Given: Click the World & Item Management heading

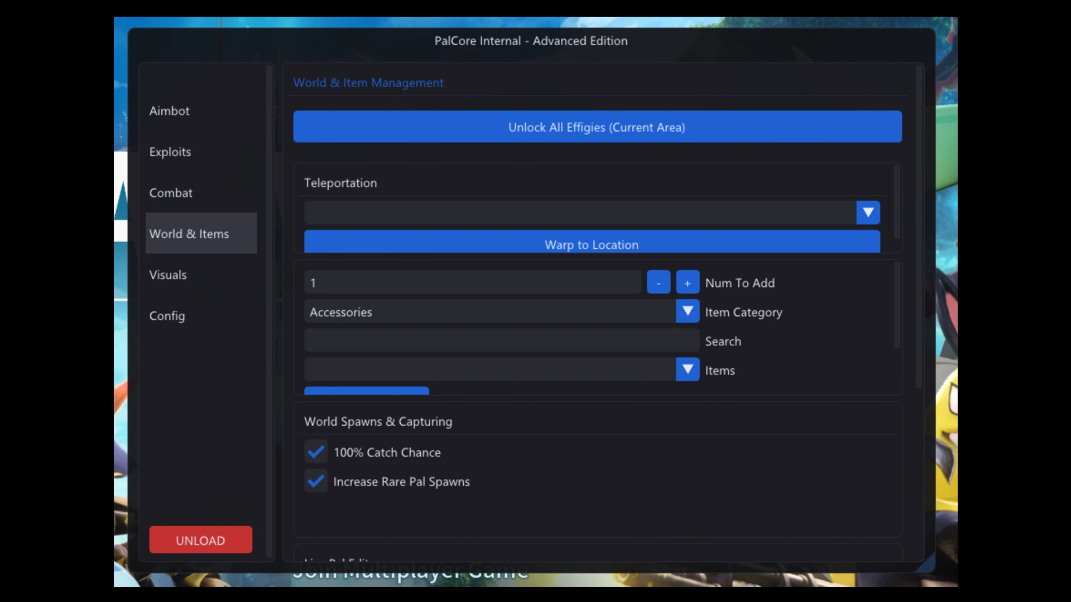Looking at the screenshot, I should pyautogui.click(x=368, y=83).
